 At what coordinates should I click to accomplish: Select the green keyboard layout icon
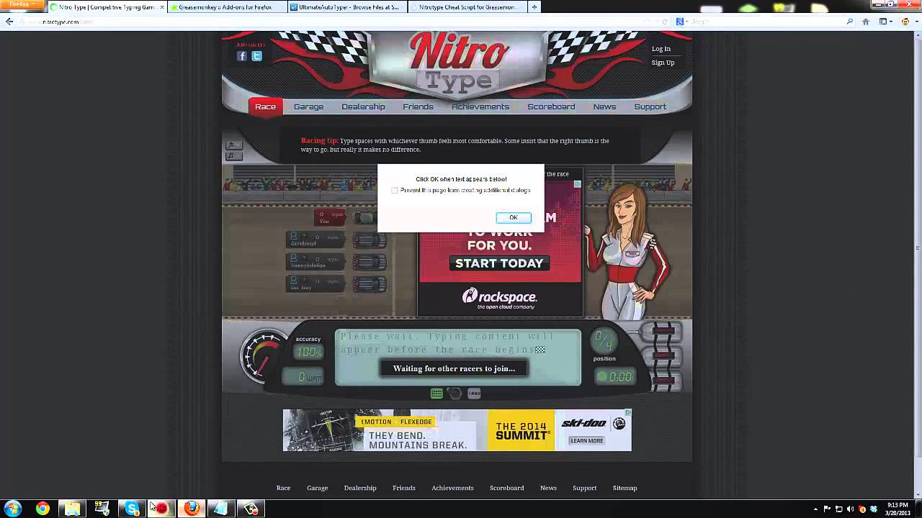point(437,394)
